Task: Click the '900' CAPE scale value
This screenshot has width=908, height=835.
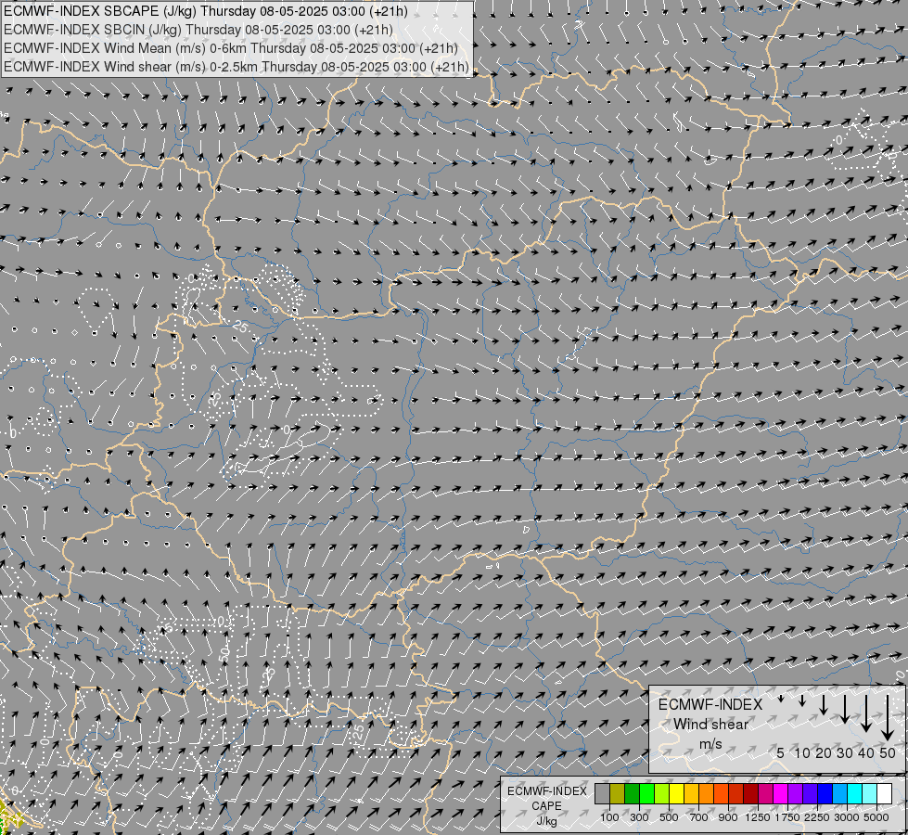Action: tap(728, 817)
